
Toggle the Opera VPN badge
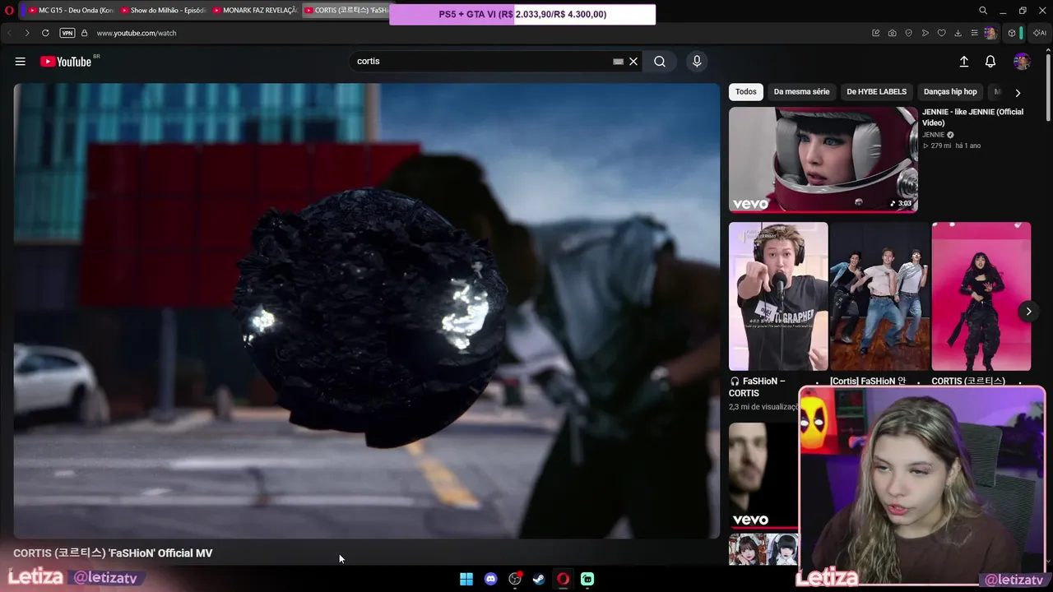pos(67,33)
